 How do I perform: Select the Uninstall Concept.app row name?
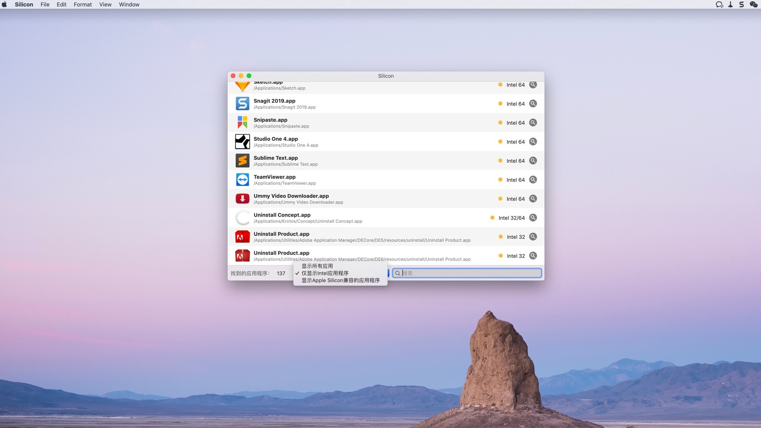pyautogui.click(x=282, y=215)
